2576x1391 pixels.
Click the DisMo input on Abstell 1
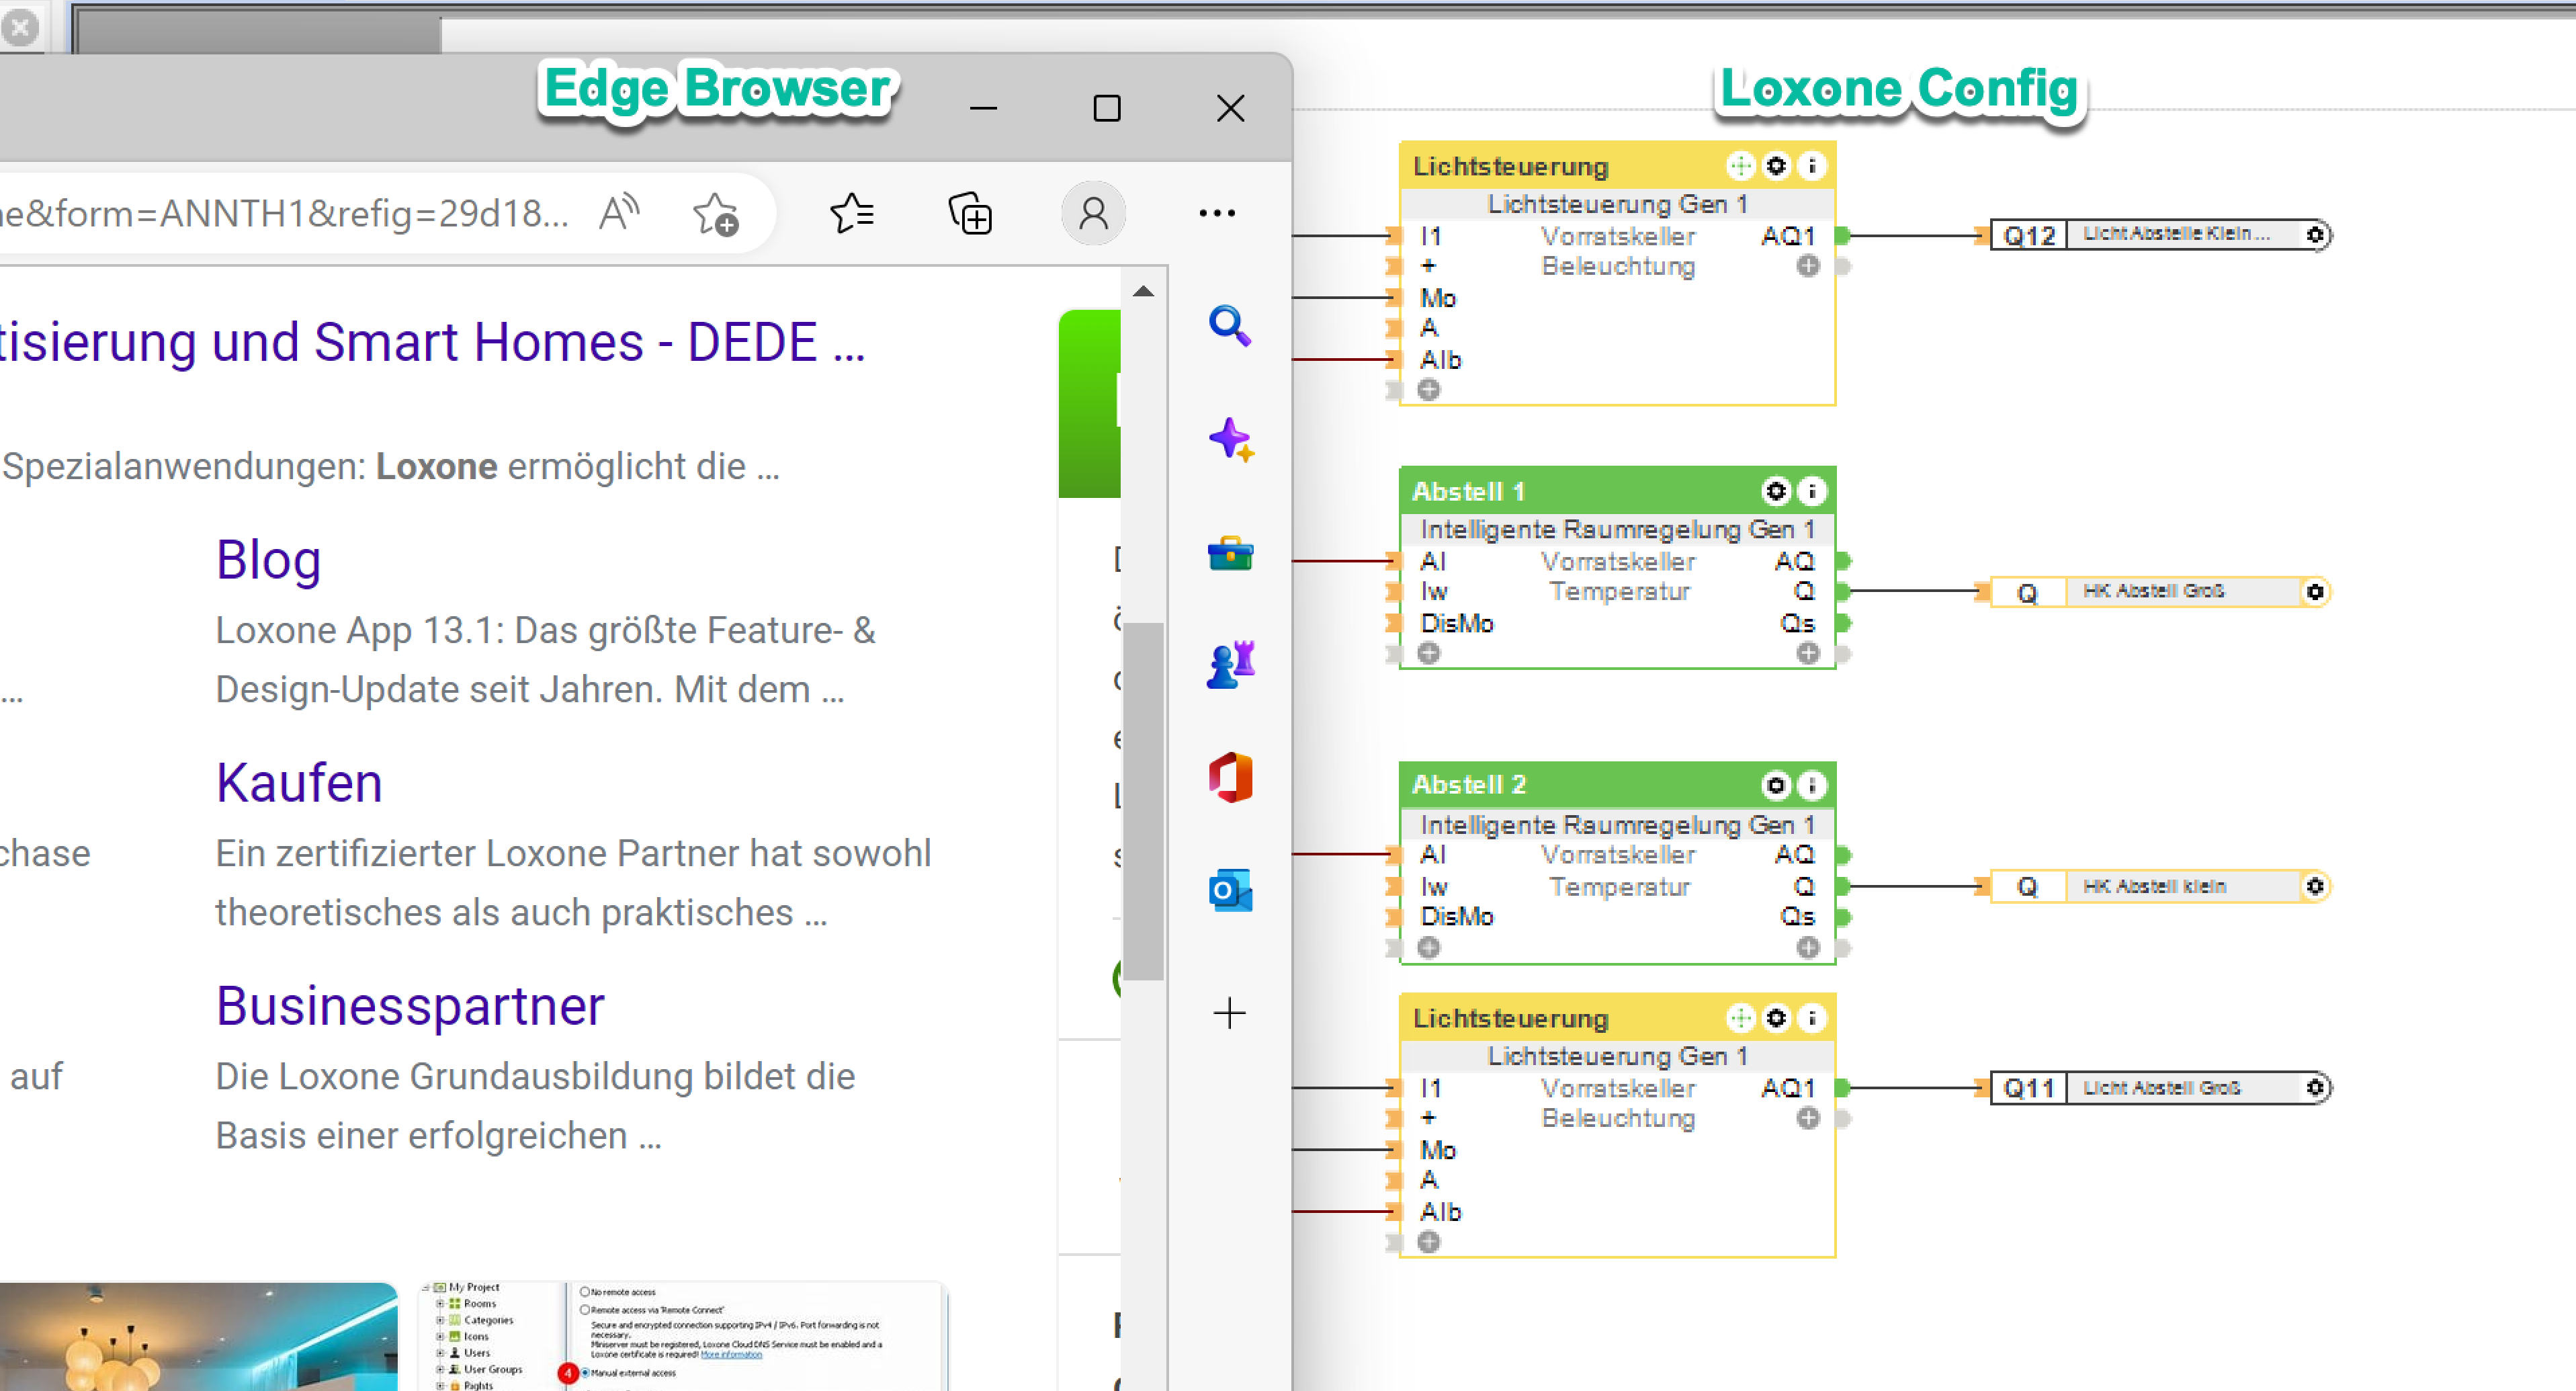pyautogui.click(x=1457, y=623)
